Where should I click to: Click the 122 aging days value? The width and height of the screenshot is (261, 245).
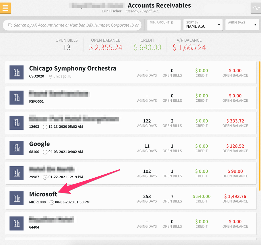147,121
